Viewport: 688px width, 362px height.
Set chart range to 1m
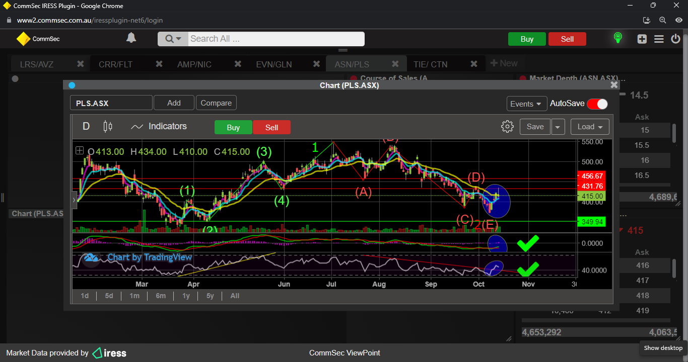click(x=134, y=296)
